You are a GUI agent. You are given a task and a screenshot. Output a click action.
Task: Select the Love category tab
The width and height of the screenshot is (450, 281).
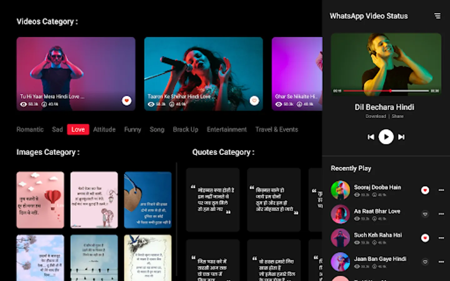point(78,130)
